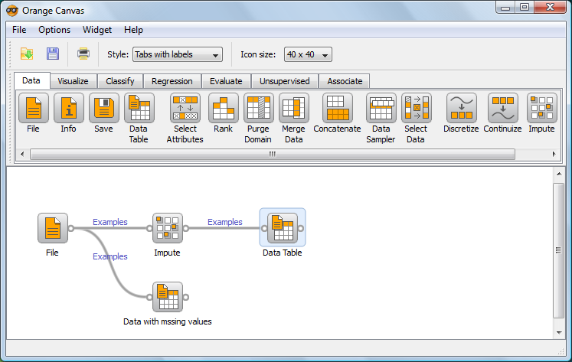Select the Data with mssing values node

pyautogui.click(x=168, y=297)
